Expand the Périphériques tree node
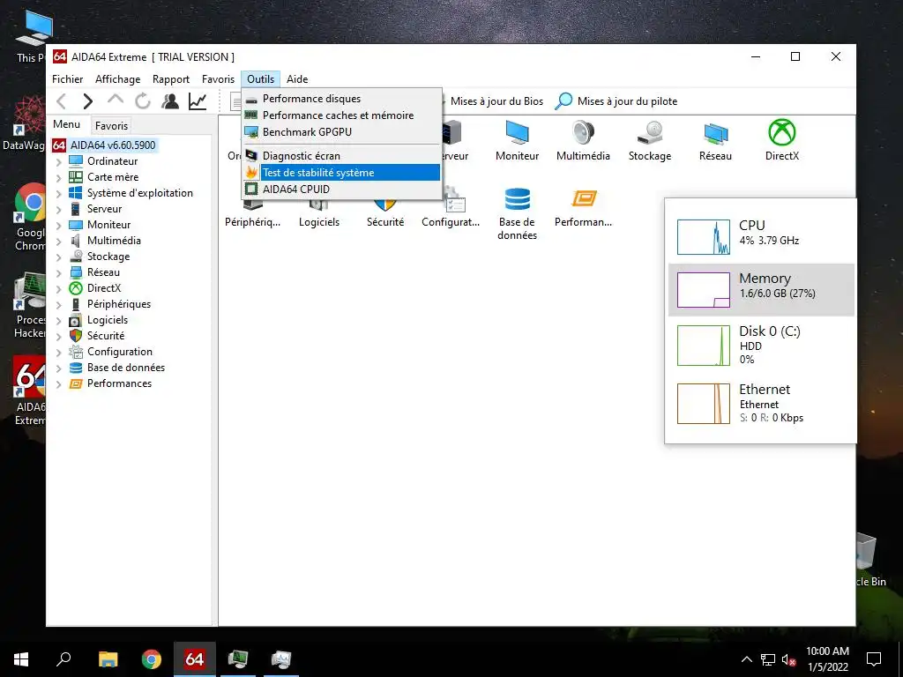 point(59,304)
